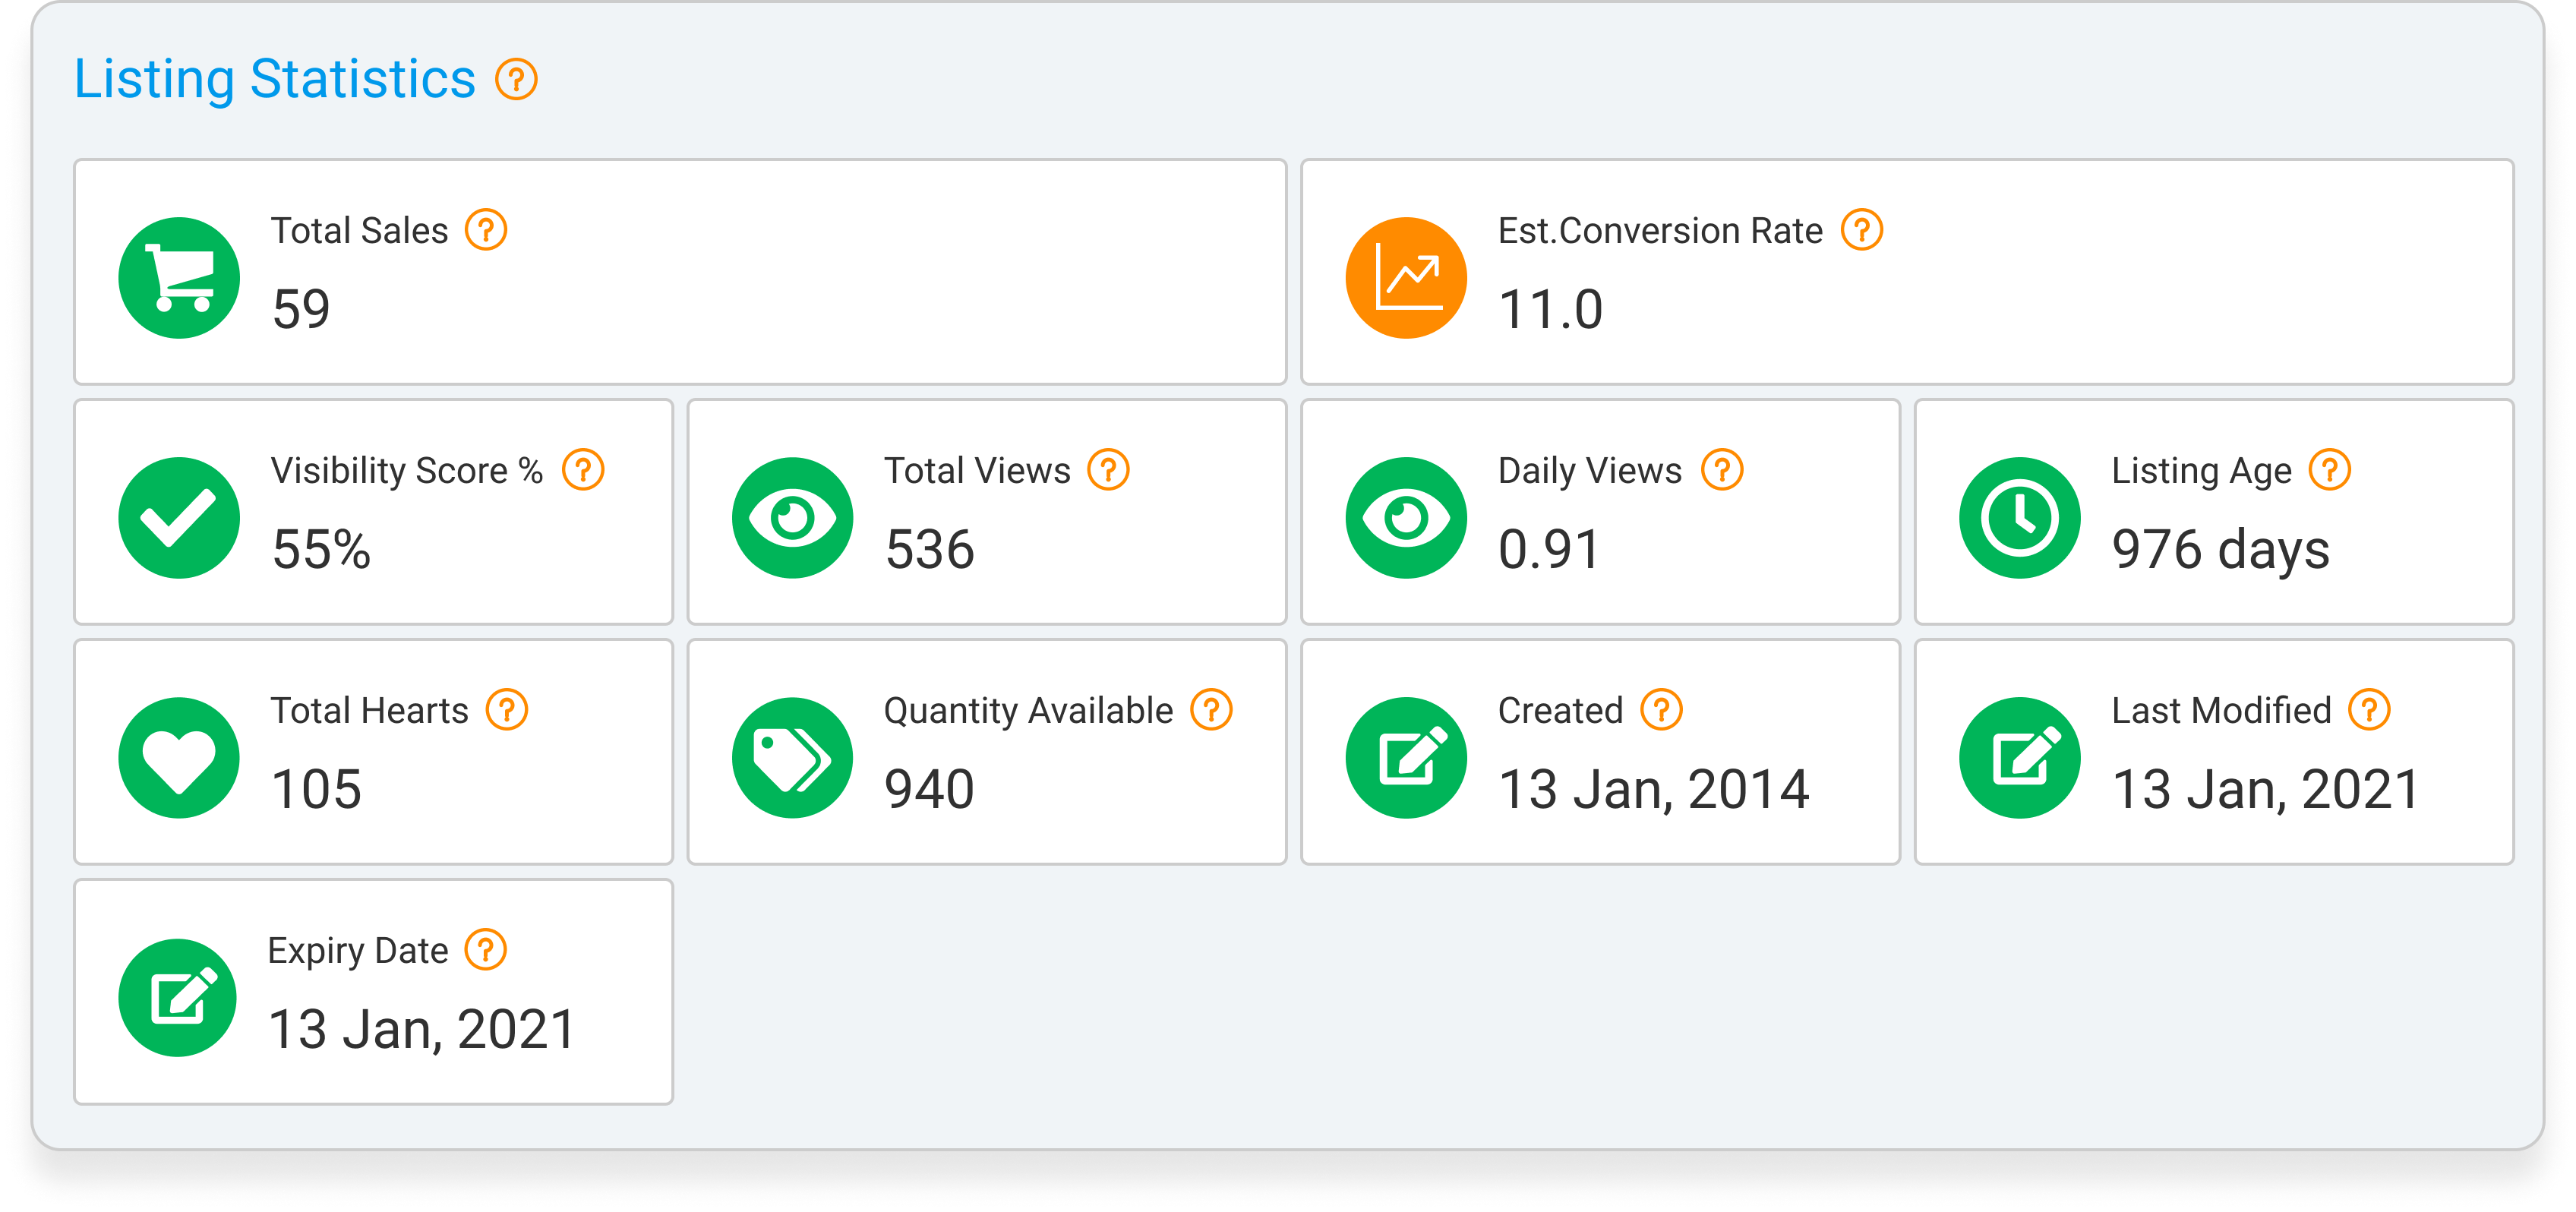2576x1212 pixels.
Task: Click the Total Sales shopping cart icon
Action: [179, 278]
